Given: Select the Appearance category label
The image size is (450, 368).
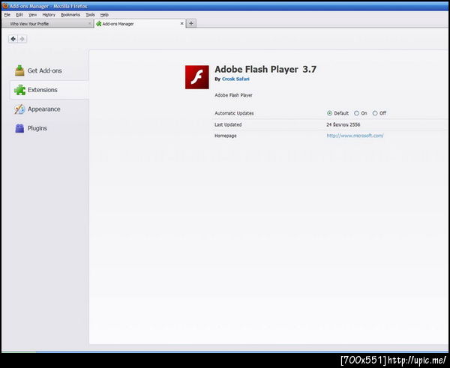Looking at the screenshot, I should point(44,109).
